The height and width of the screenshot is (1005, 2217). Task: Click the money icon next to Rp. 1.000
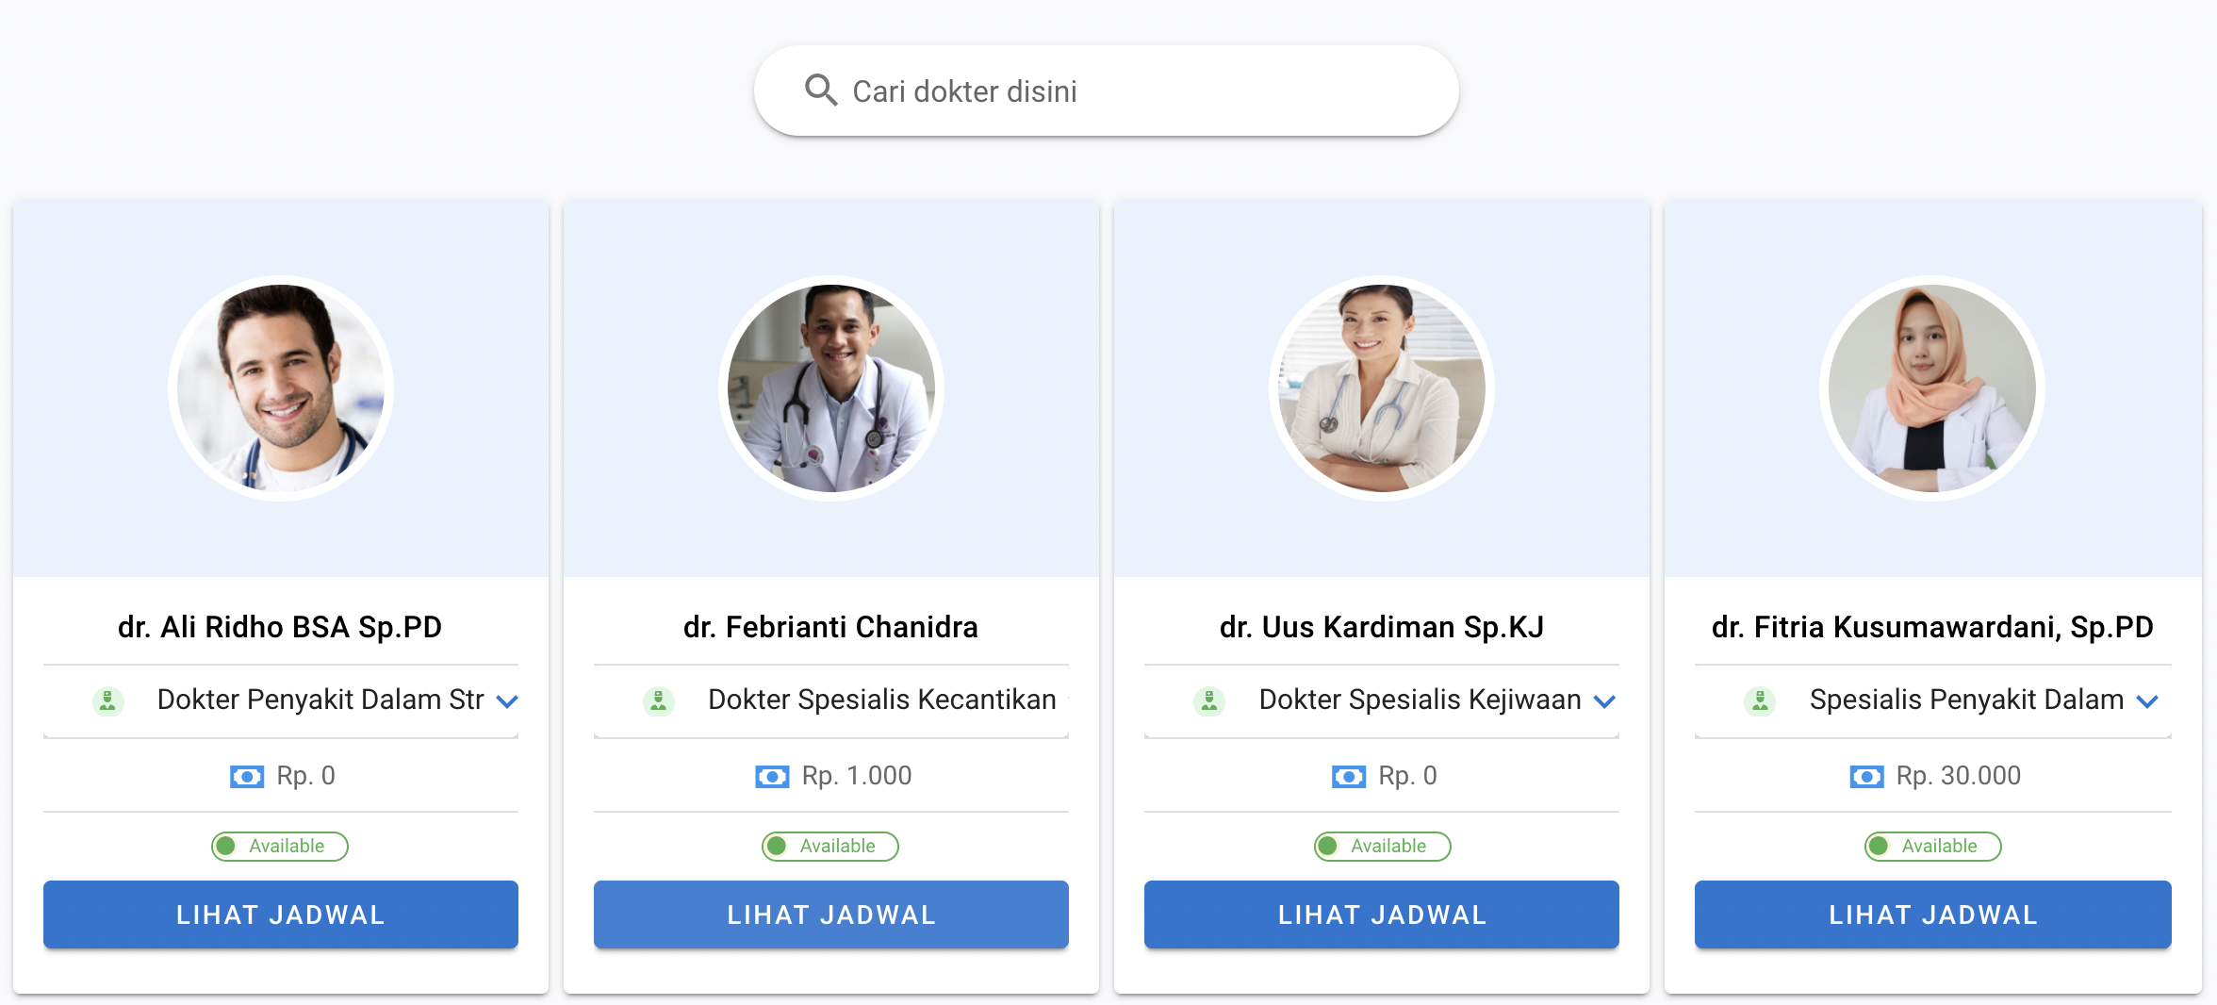click(x=773, y=776)
